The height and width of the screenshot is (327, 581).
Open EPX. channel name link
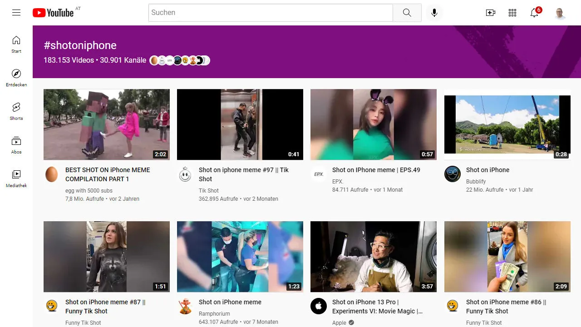[338, 182]
